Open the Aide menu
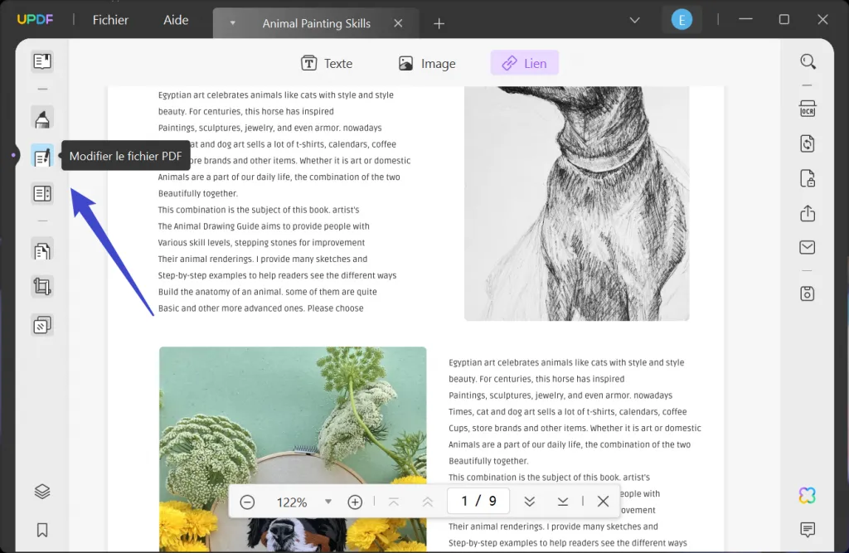The width and height of the screenshot is (849, 553). pos(176,20)
